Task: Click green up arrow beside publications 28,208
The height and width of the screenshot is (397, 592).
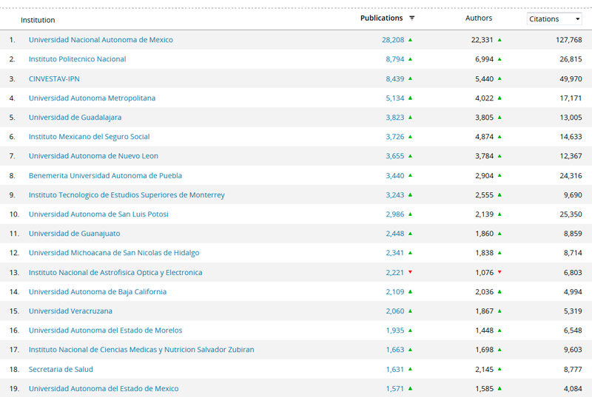Action: [411, 40]
